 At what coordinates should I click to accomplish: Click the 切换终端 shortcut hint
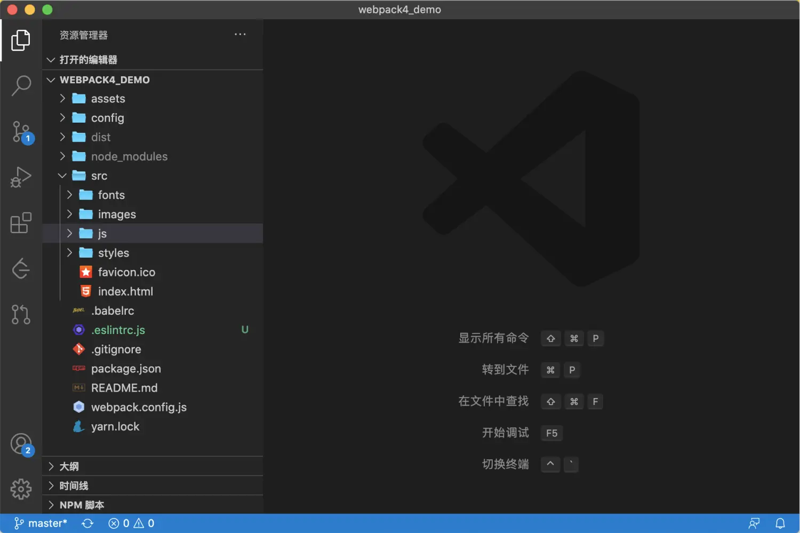505,464
